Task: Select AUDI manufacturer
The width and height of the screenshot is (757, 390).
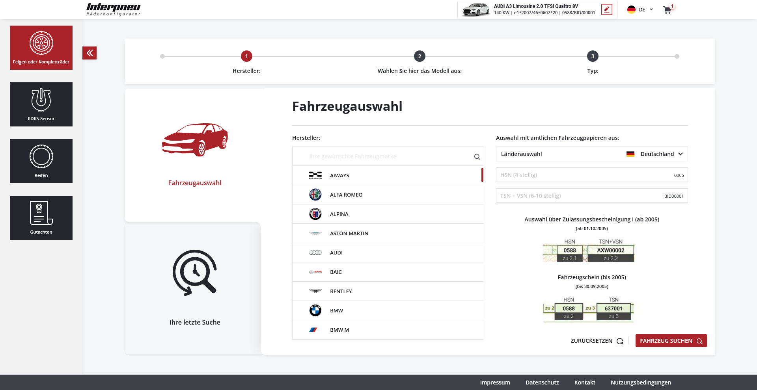Action: click(x=388, y=253)
